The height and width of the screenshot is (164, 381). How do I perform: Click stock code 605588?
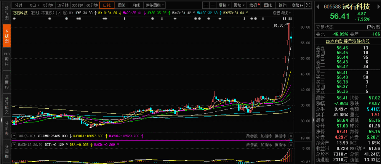pyautogui.click(x=332, y=7)
